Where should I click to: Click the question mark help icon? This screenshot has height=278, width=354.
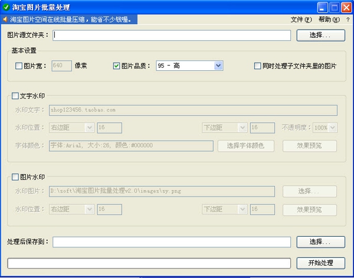coord(348,19)
